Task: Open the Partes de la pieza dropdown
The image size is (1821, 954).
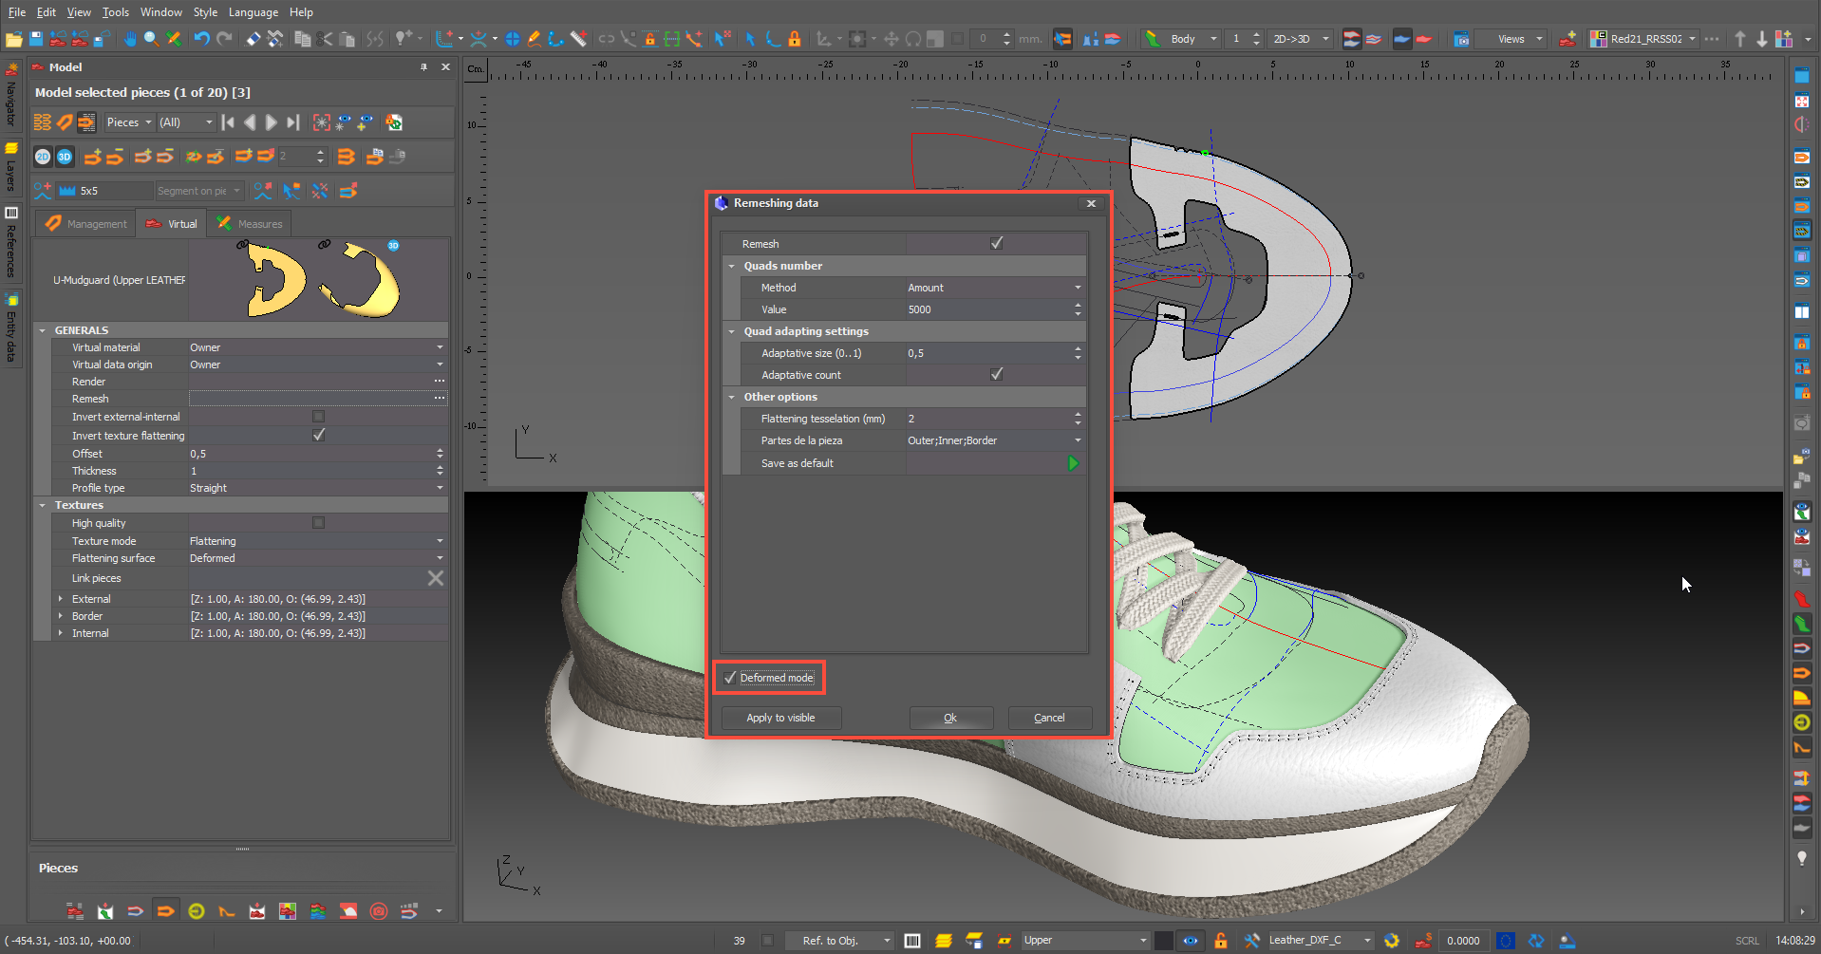Action: click(1078, 440)
